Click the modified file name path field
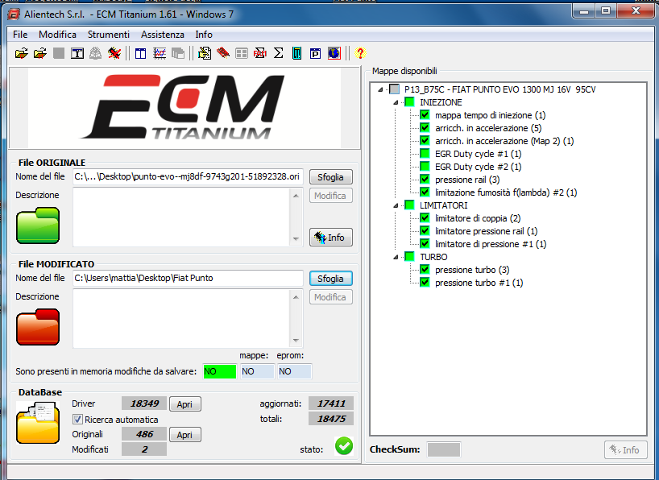The width and height of the screenshot is (659, 480). [x=188, y=278]
